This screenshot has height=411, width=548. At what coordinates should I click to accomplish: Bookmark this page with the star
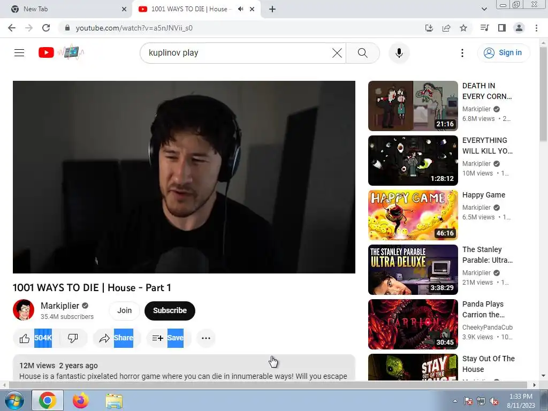(x=463, y=28)
